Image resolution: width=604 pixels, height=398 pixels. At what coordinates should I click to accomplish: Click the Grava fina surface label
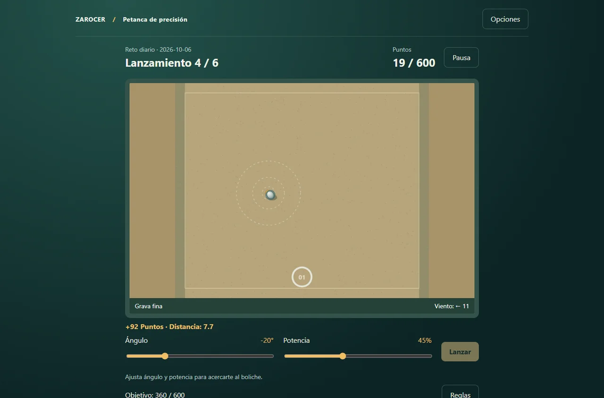click(x=149, y=306)
